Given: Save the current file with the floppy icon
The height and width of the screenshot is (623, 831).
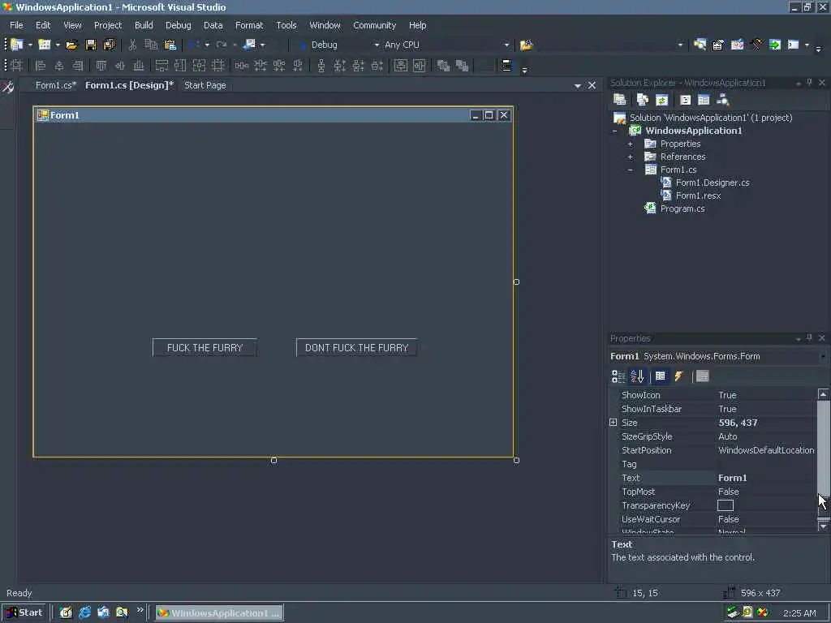Looking at the screenshot, I should click(x=91, y=45).
